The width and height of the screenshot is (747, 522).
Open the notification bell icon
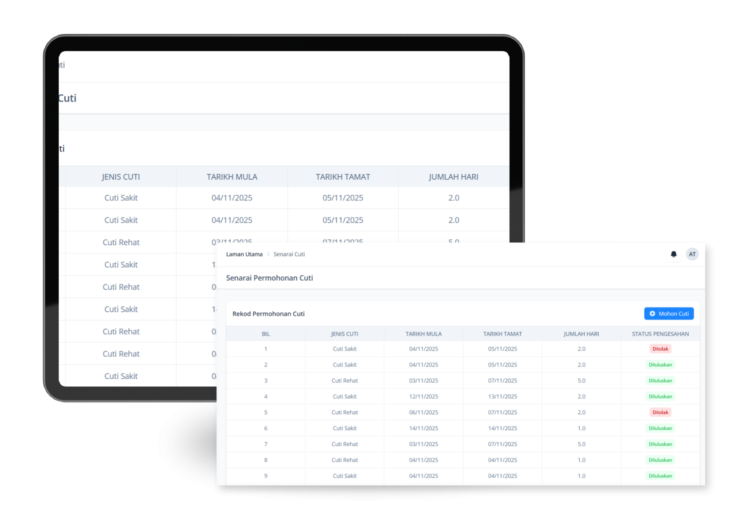click(x=674, y=254)
